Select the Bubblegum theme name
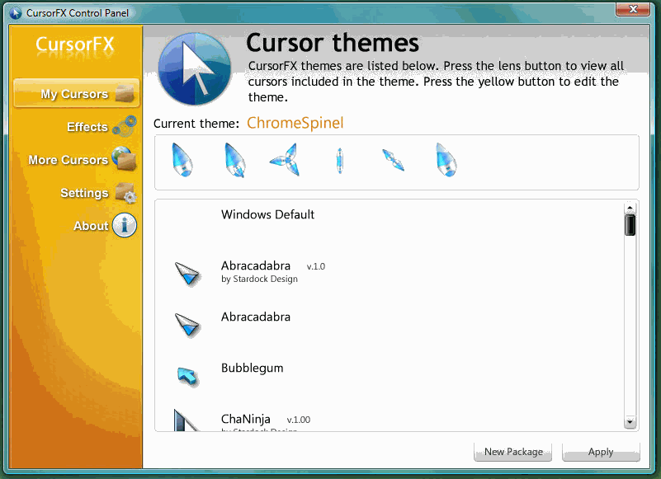 [x=252, y=369]
